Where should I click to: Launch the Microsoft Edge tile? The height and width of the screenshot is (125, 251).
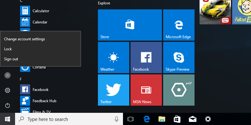[178, 25]
